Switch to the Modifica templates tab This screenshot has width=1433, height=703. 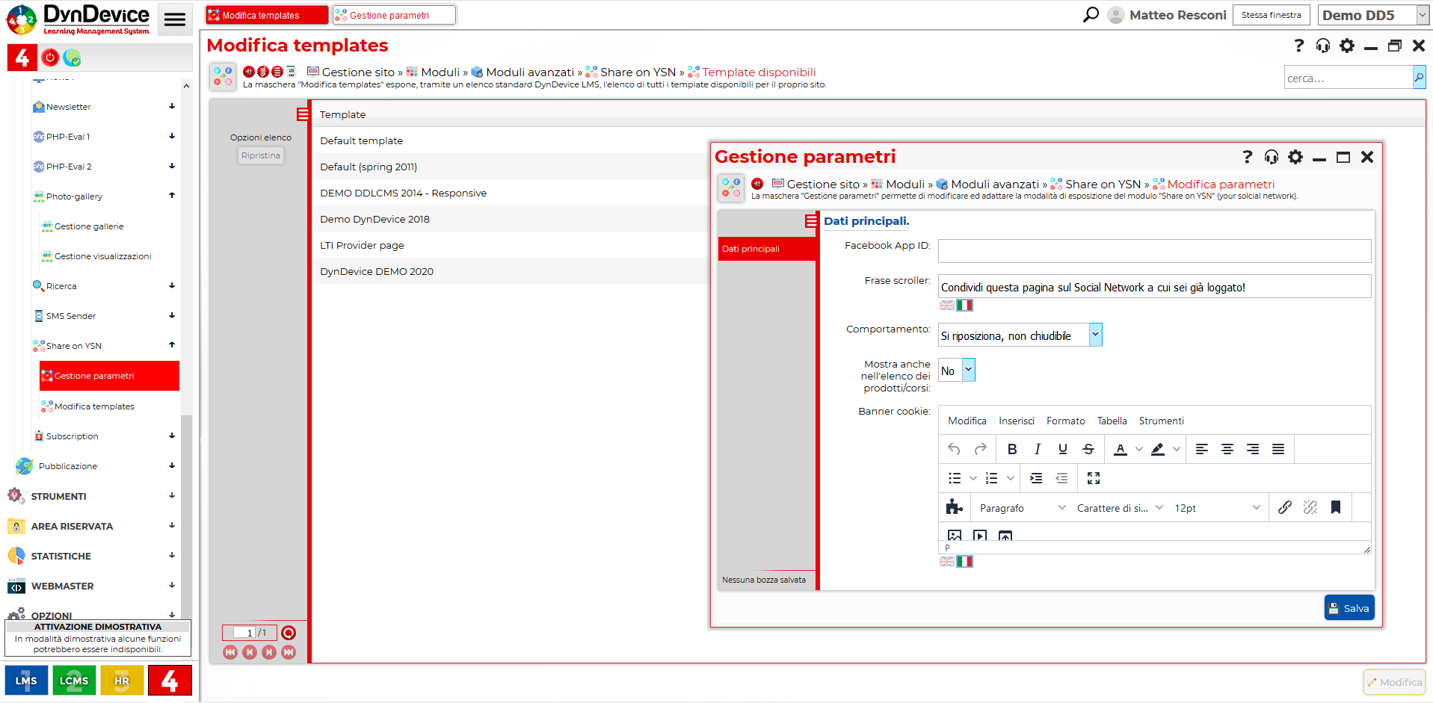(266, 15)
